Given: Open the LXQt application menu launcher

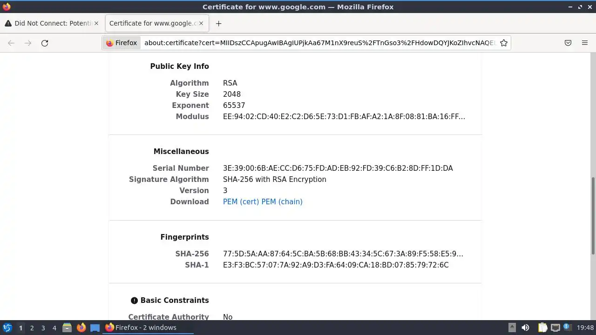Looking at the screenshot, I should tap(7, 328).
